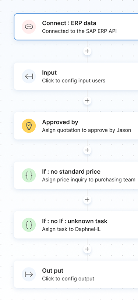Click the curly braces icon for no standard price
This screenshot has height=300, width=138.
[29, 175]
